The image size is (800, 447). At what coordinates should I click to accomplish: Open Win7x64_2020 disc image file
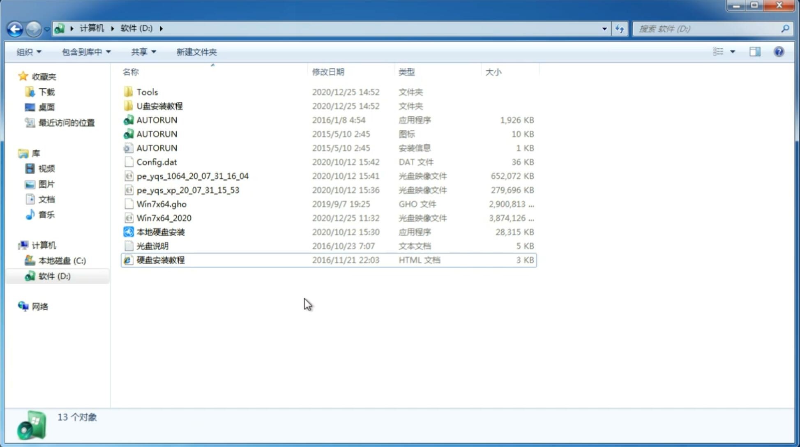(163, 217)
